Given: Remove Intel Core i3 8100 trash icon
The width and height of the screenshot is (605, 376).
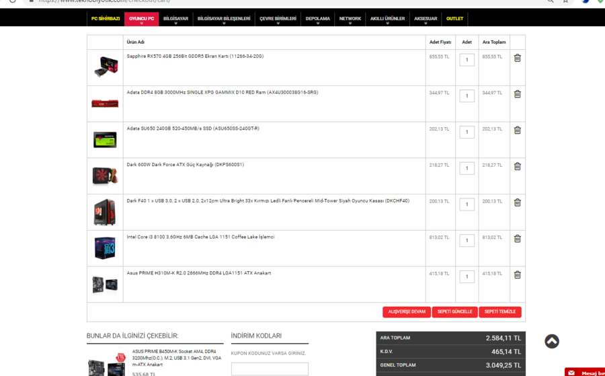Looking at the screenshot, I should pyautogui.click(x=518, y=239).
